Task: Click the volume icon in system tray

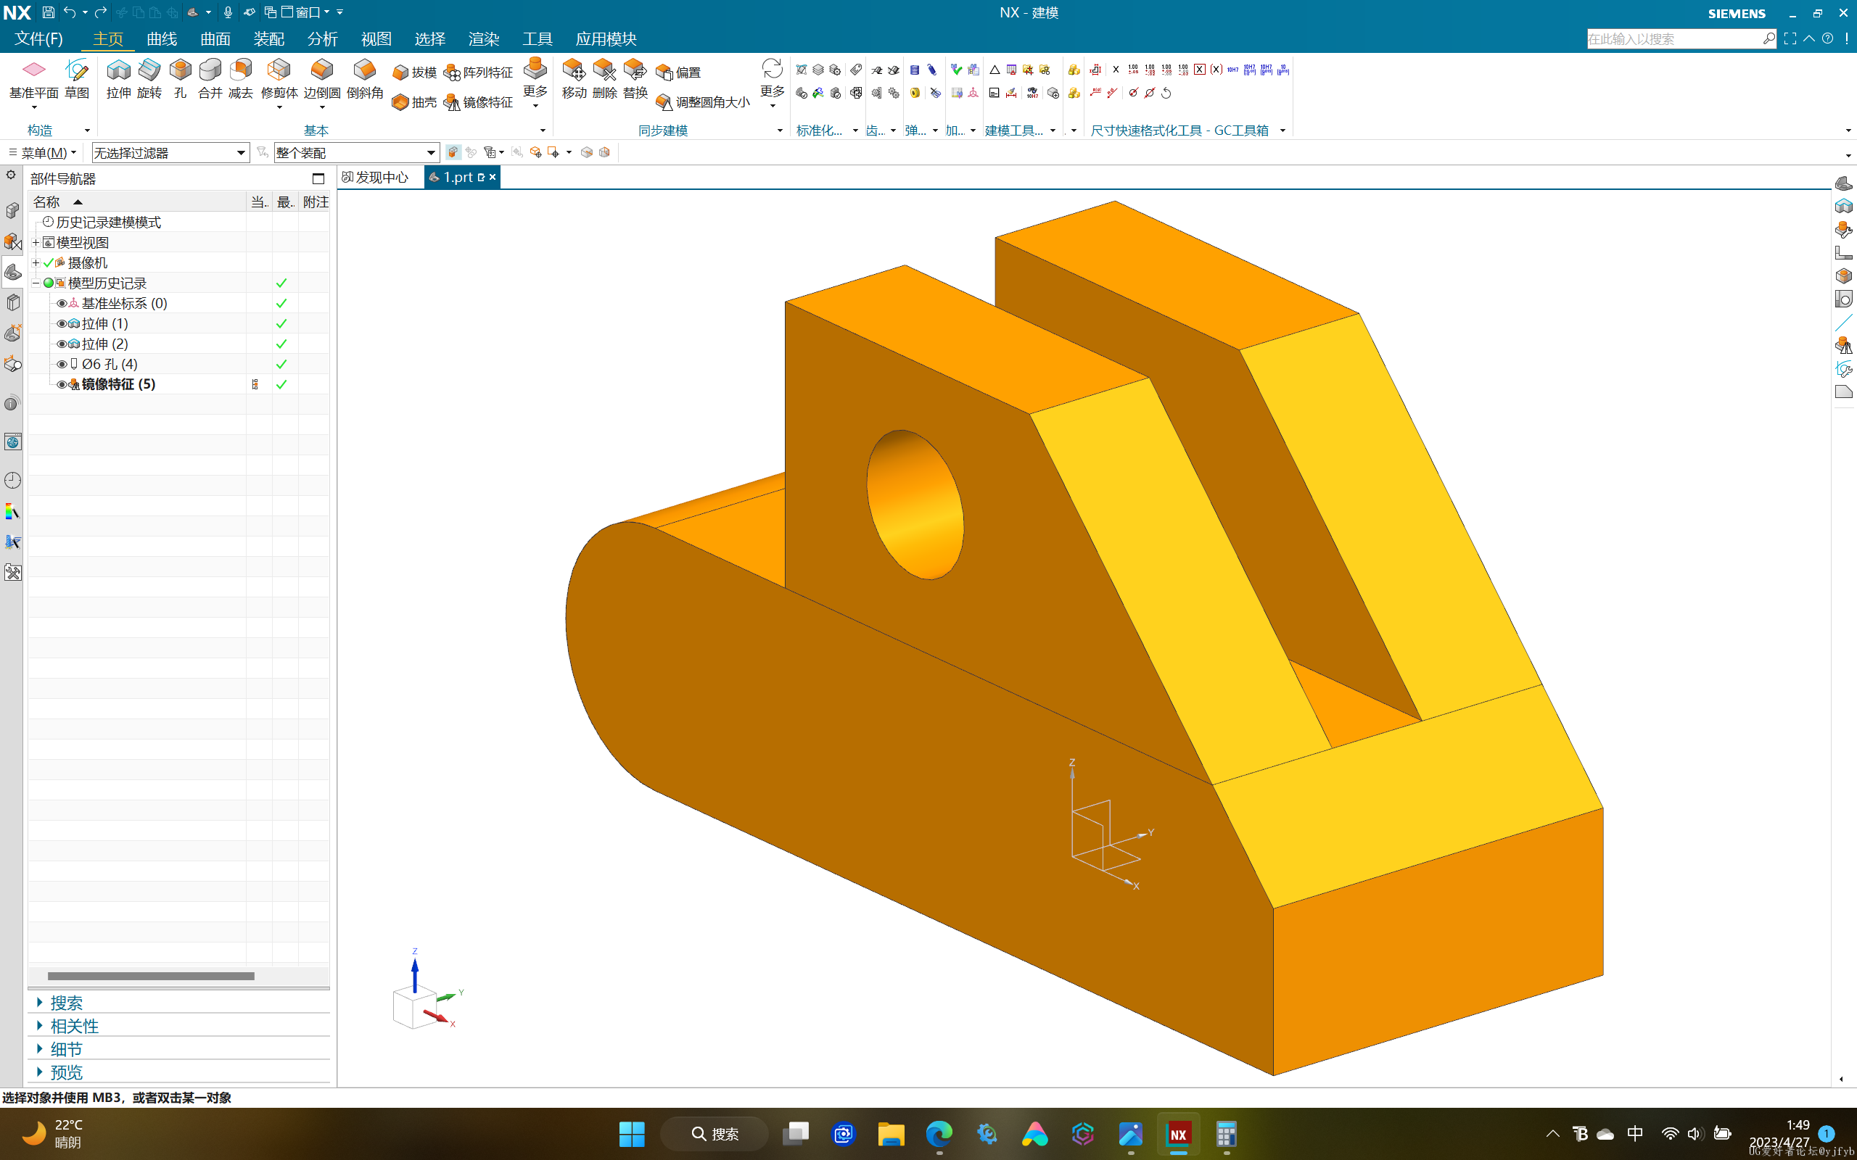Action: point(1695,1133)
